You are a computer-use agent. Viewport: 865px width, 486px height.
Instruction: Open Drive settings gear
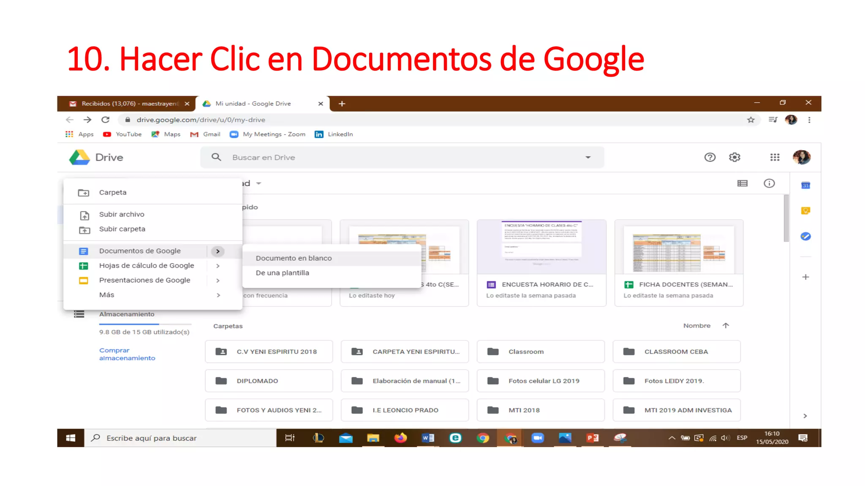pos(734,157)
